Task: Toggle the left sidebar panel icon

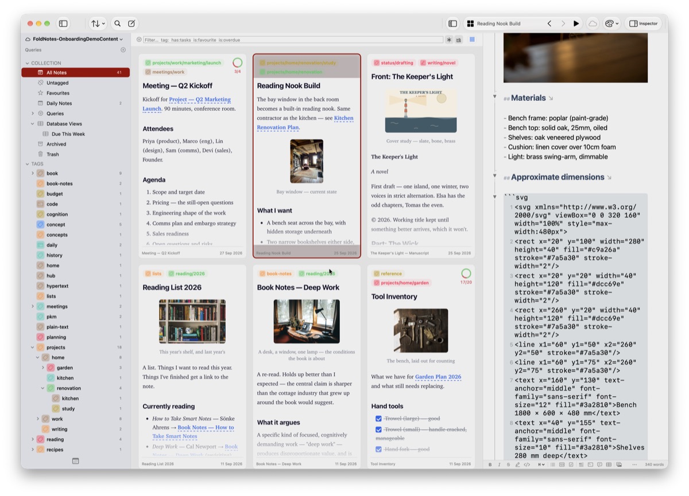Action: click(64, 24)
